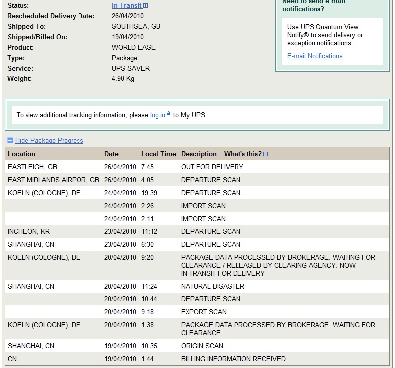Click help icon next to In Transit
Viewport: 395px width, 368px height.
146,6
